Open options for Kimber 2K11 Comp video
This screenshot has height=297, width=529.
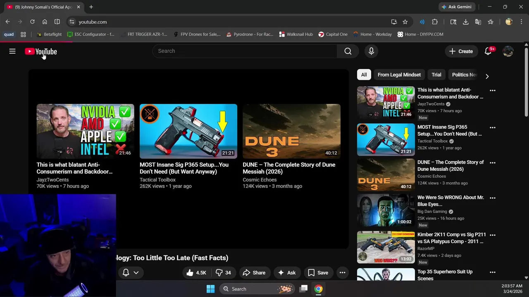(493, 235)
